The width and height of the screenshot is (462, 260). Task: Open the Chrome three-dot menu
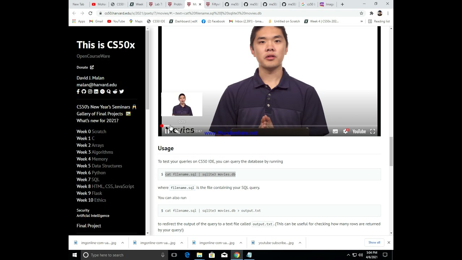(388, 13)
